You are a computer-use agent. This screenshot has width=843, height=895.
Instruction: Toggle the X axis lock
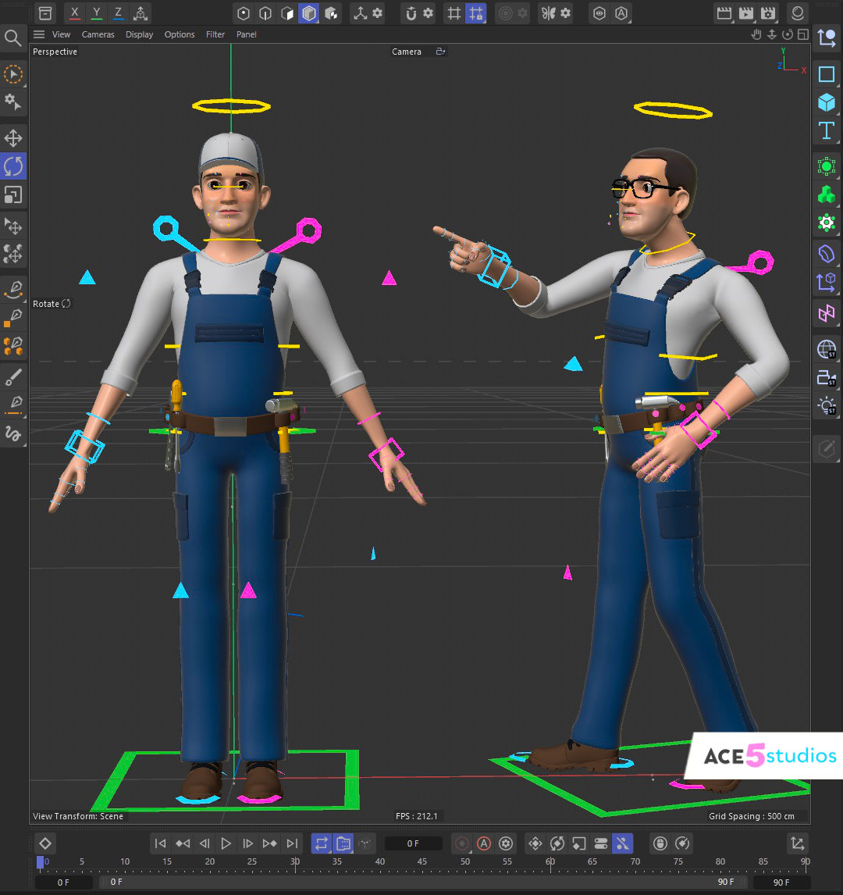point(74,13)
